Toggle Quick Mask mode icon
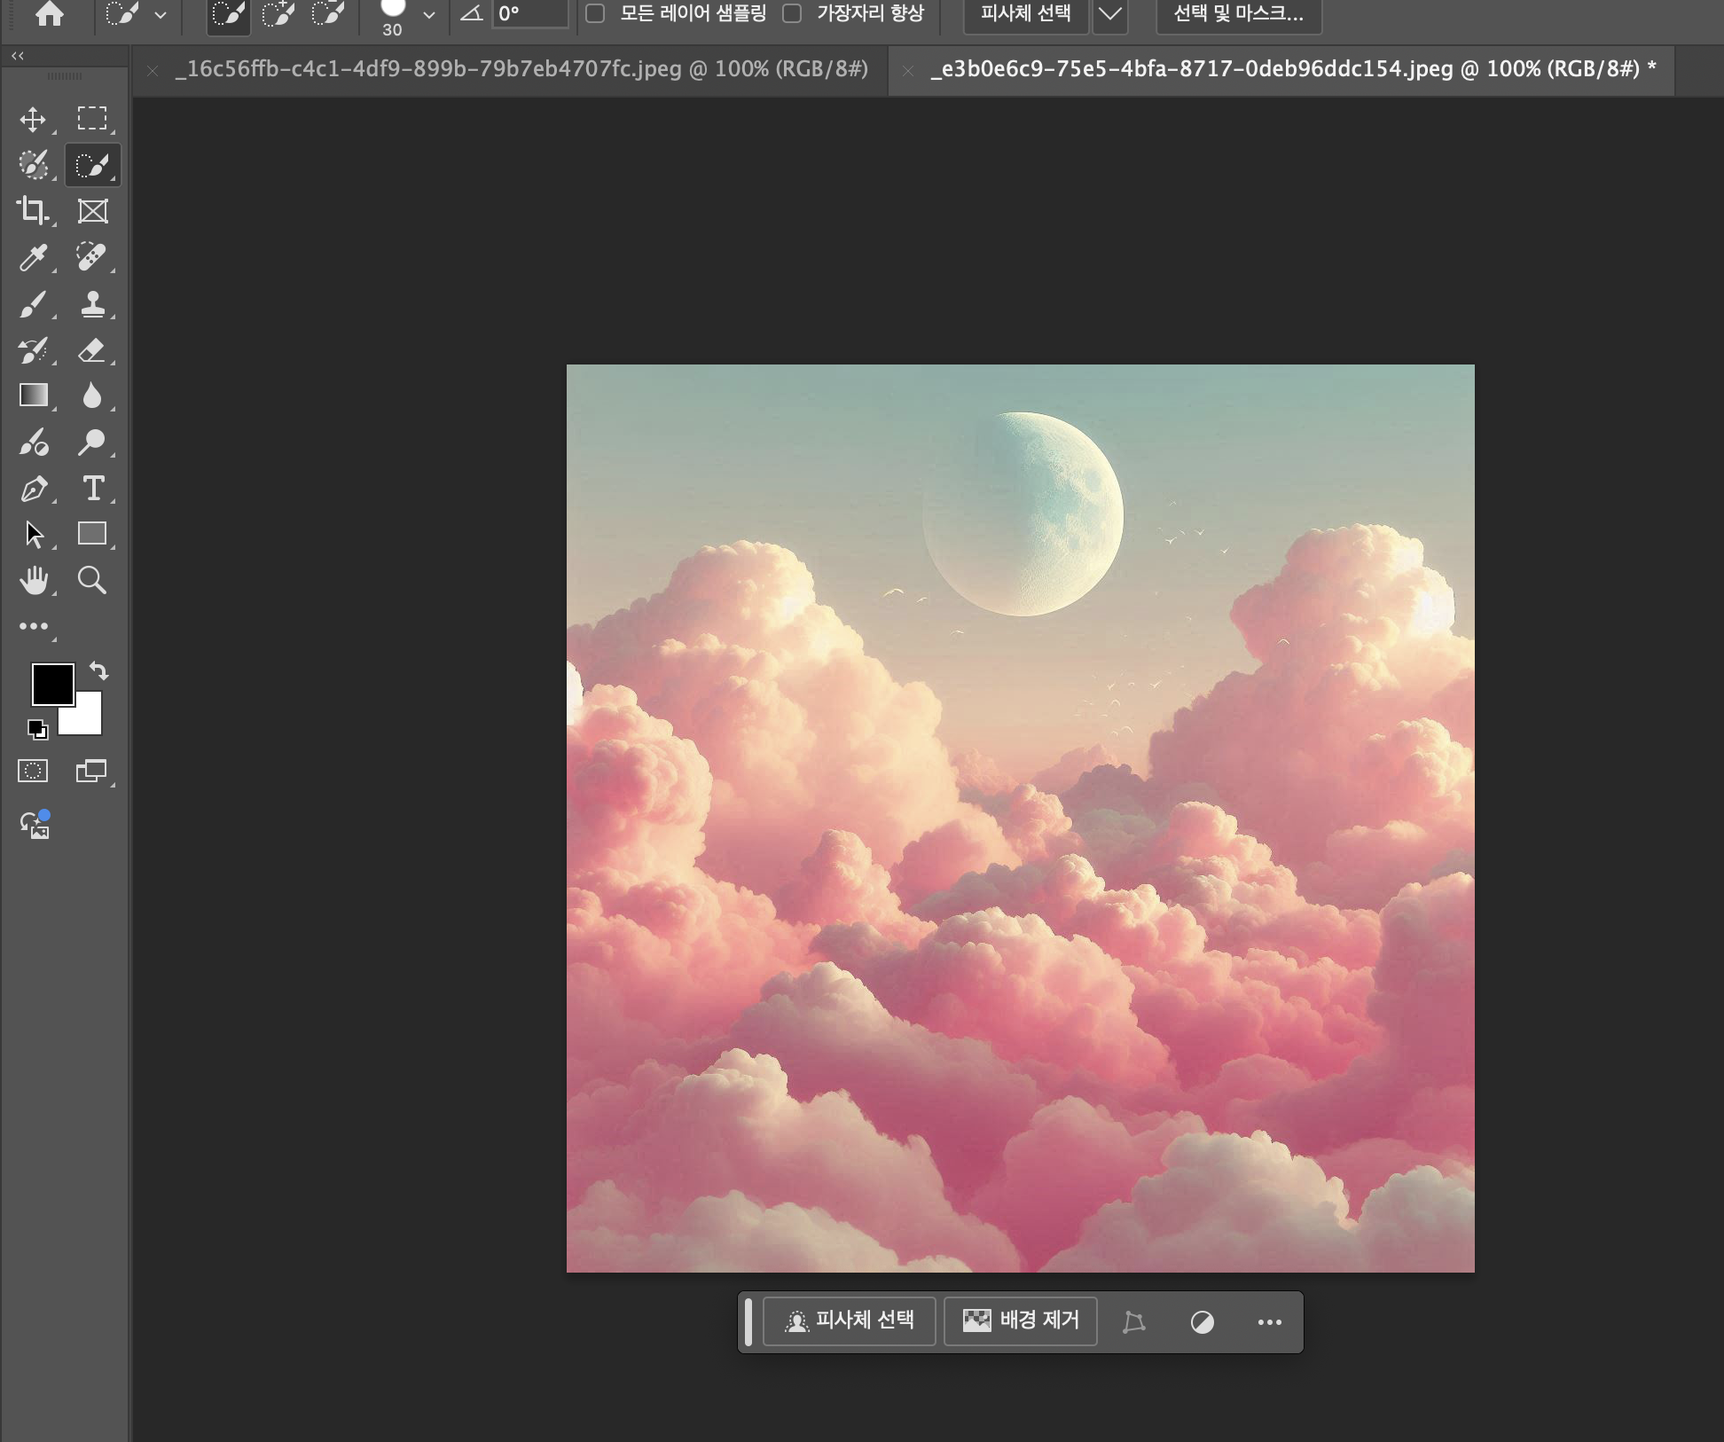The image size is (1724, 1442). 33,771
